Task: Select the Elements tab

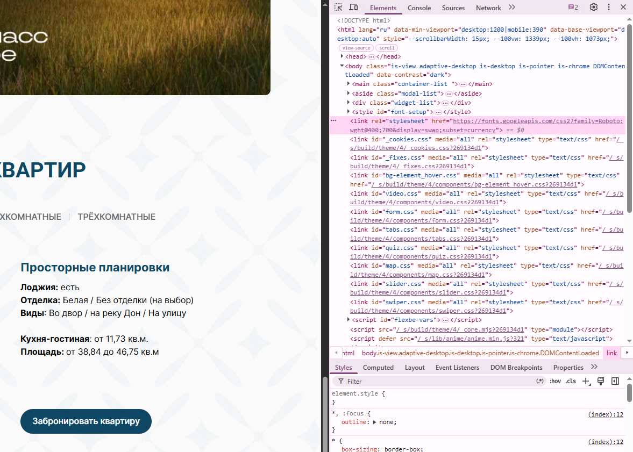Action: (383, 8)
